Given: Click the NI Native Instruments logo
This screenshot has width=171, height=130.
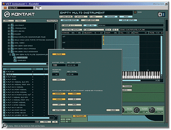Looking at the screenshot, I should (162, 14).
